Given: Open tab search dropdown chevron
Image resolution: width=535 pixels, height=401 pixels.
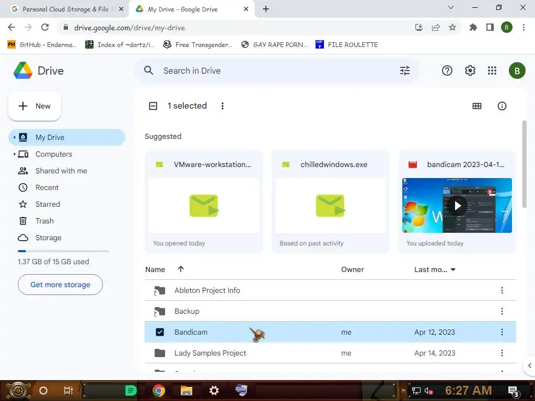Looking at the screenshot, I should tap(451, 7).
